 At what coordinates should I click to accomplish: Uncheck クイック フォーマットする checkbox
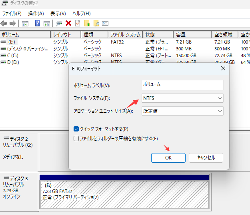76,129
